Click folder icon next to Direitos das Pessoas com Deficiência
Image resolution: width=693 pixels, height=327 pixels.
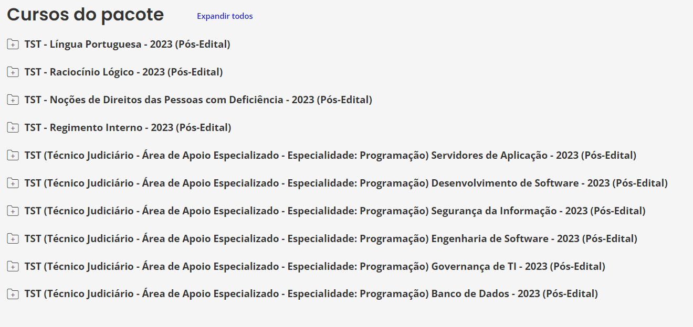click(13, 100)
